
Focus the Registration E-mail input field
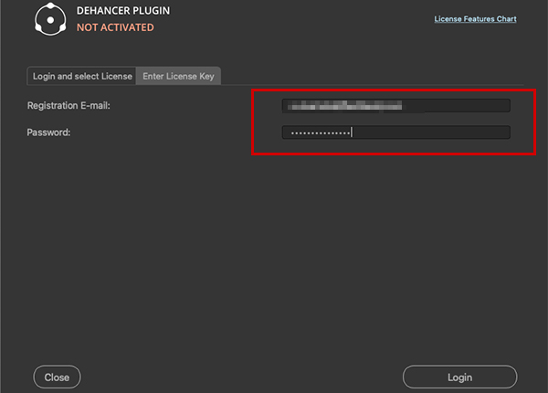[x=396, y=106]
